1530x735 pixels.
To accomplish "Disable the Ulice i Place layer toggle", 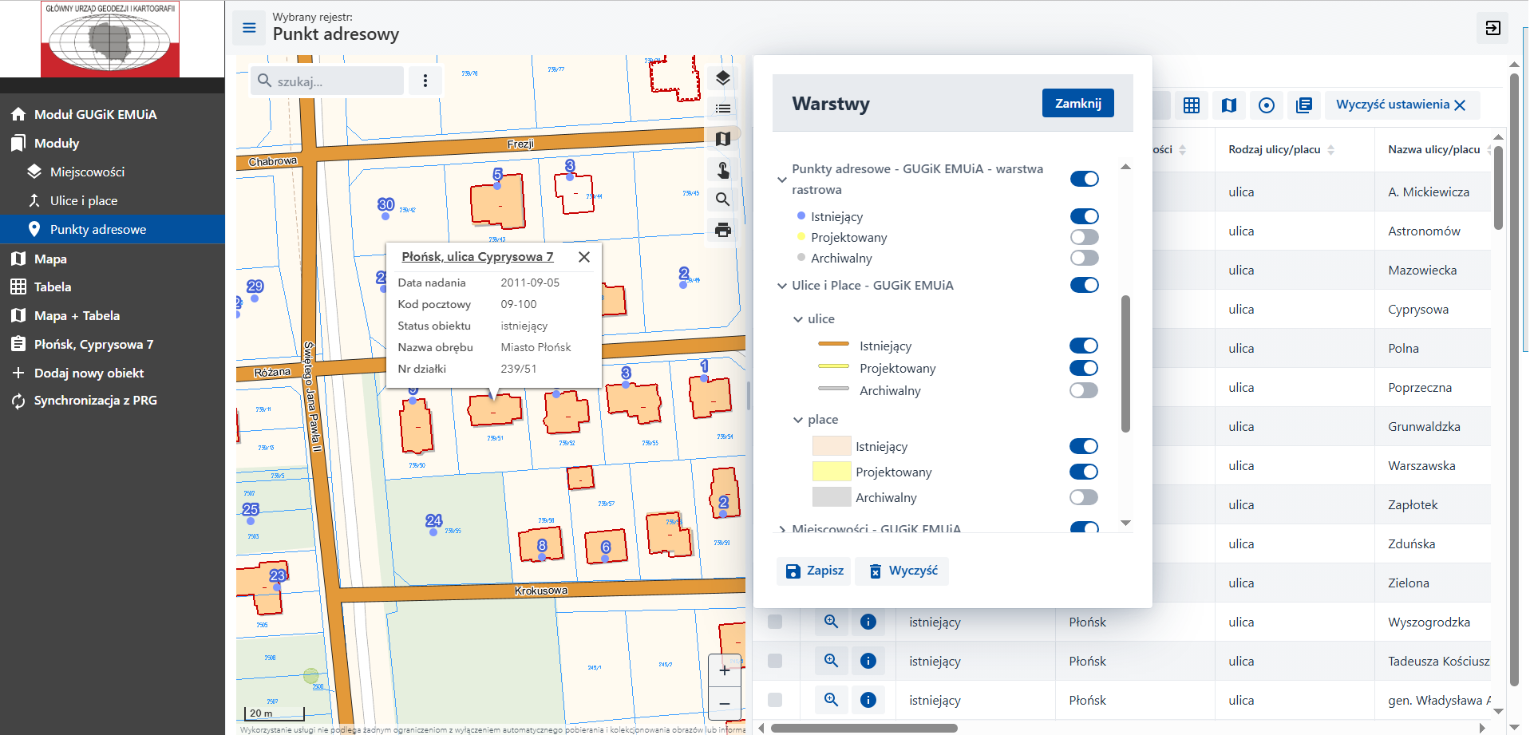I will pyautogui.click(x=1084, y=285).
